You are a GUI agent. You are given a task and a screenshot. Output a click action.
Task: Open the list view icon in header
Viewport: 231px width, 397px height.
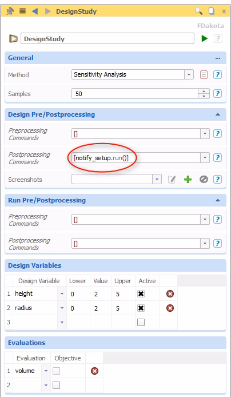tap(23, 11)
